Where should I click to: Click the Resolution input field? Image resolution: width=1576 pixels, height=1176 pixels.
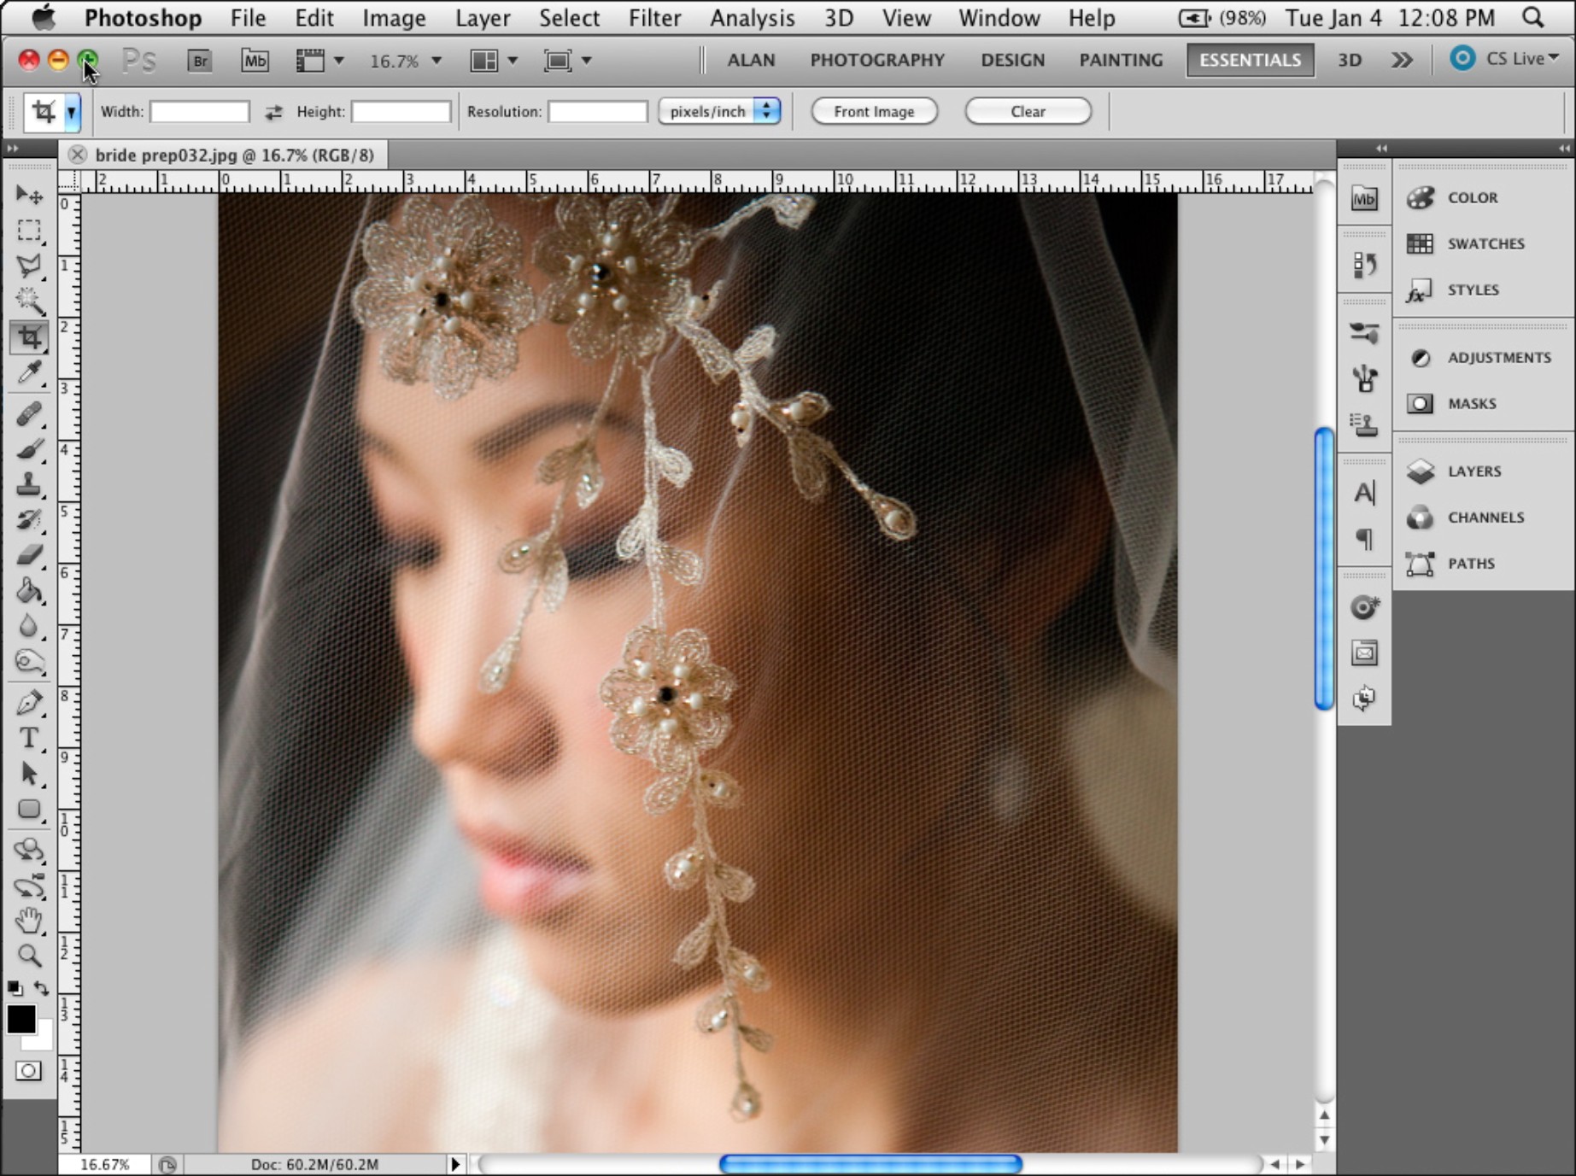[x=597, y=111]
